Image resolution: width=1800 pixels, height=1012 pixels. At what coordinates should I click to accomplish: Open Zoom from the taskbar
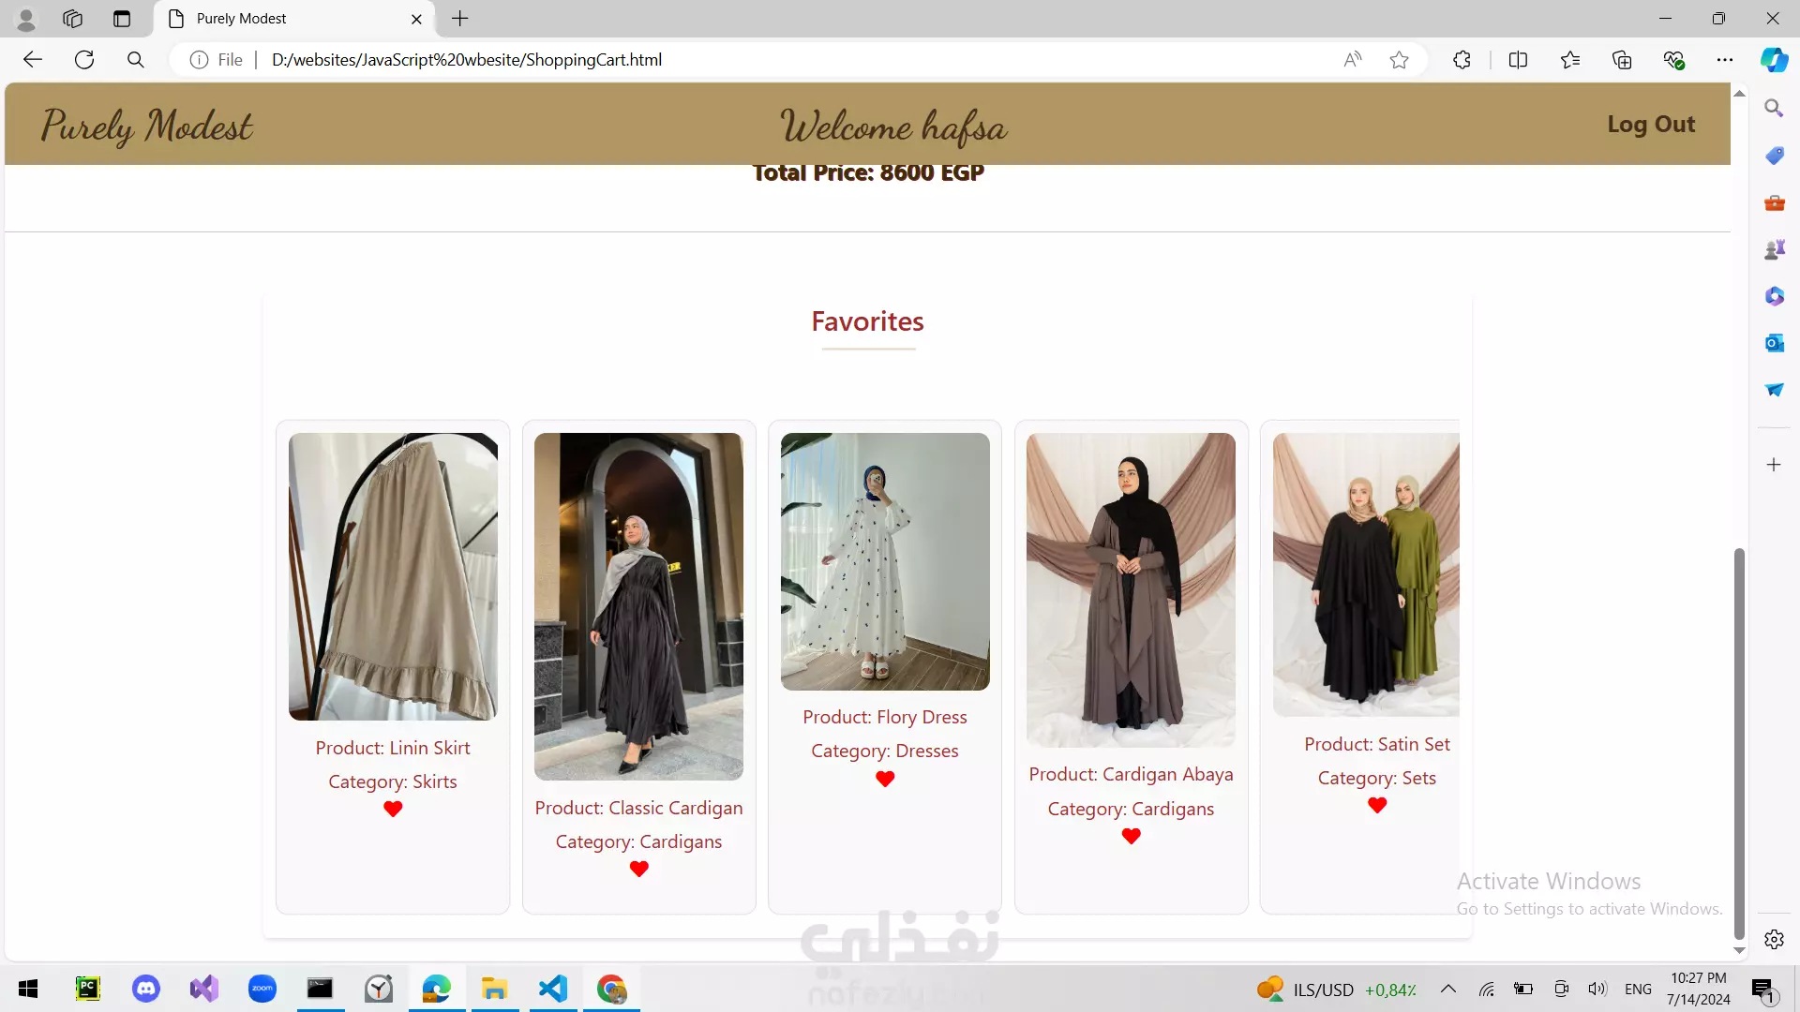[262, 989]
